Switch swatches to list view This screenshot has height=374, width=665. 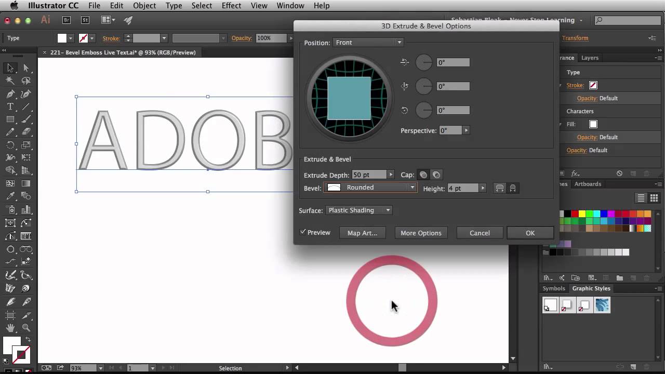641,198
